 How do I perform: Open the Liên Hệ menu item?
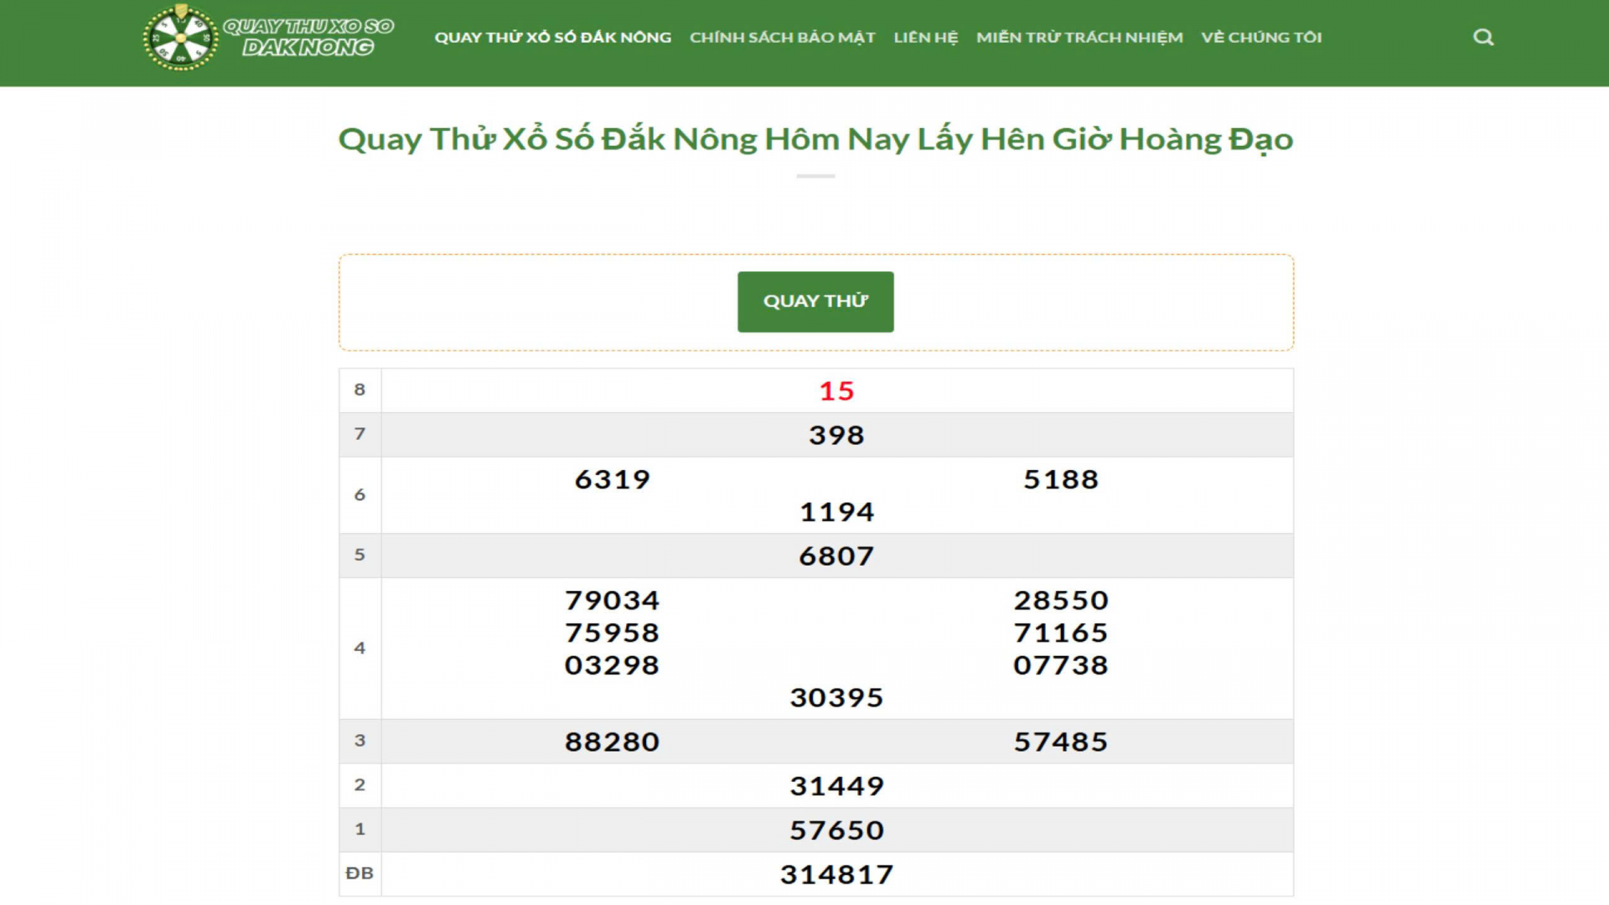click(925, 38)
